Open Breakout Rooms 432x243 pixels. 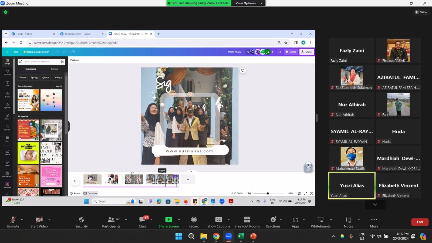point(247,220)
